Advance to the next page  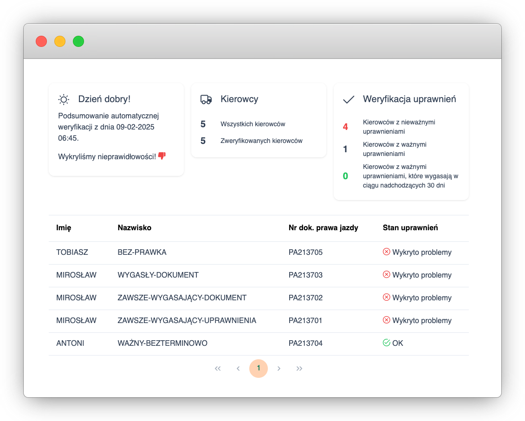pos(279,369)
